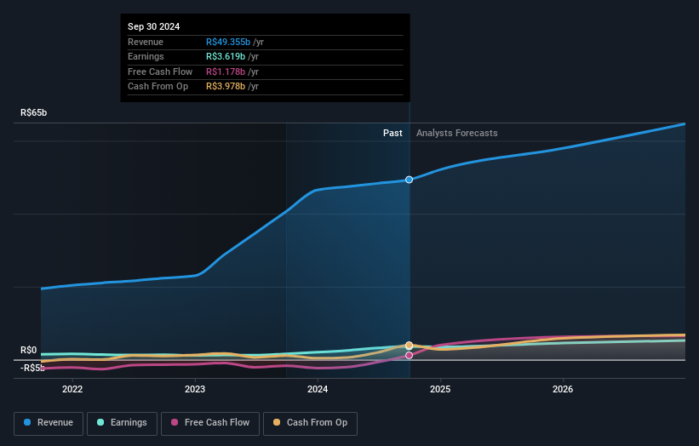The height and width of the screenshot is (446, 699).
Task: Click the blue Revenue data point marker
Action: pos(409,180)
